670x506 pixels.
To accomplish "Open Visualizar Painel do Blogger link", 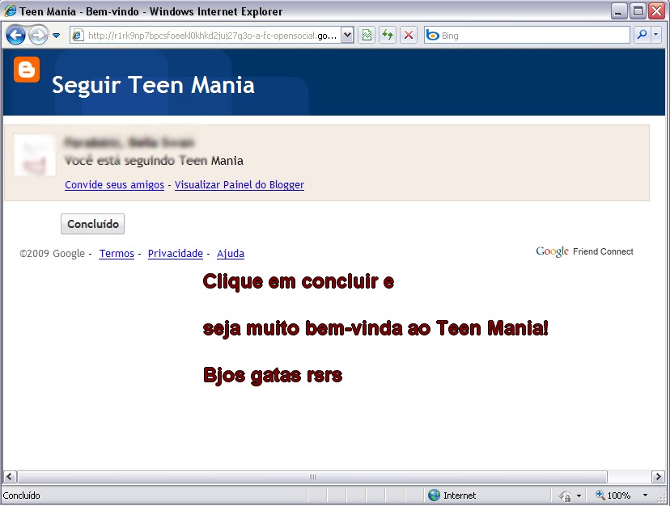I will [x=240, y=185].
